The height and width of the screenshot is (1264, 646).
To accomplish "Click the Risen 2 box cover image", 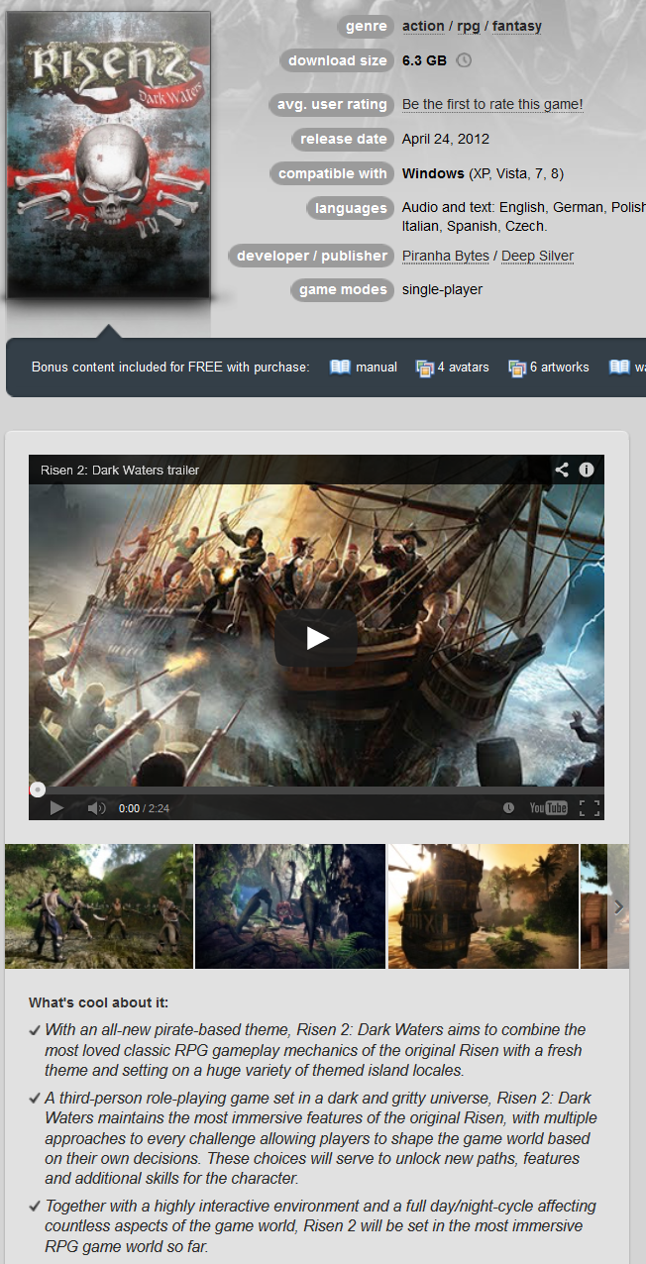I will pos(108,155).
